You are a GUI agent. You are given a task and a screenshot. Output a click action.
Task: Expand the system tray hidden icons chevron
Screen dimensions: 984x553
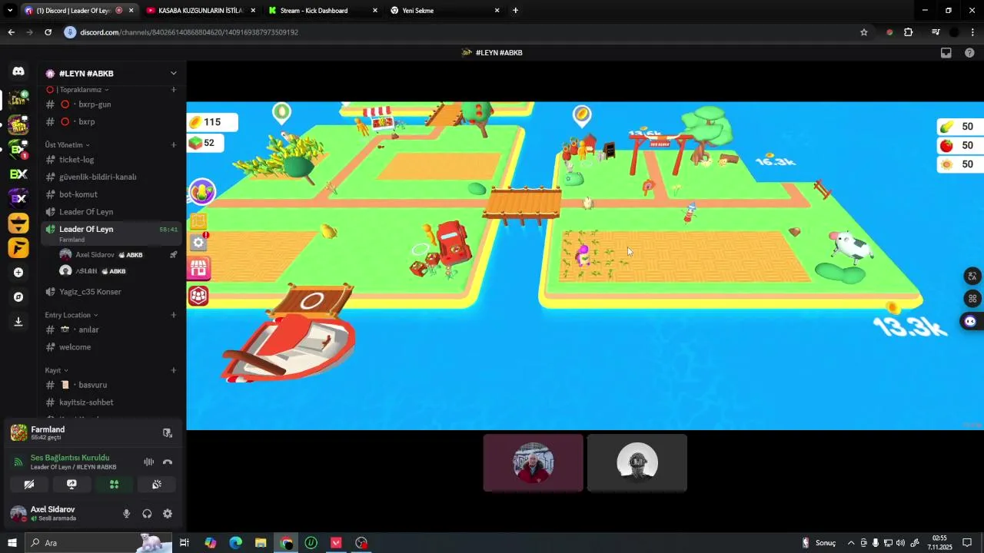(x=851, y=543)
